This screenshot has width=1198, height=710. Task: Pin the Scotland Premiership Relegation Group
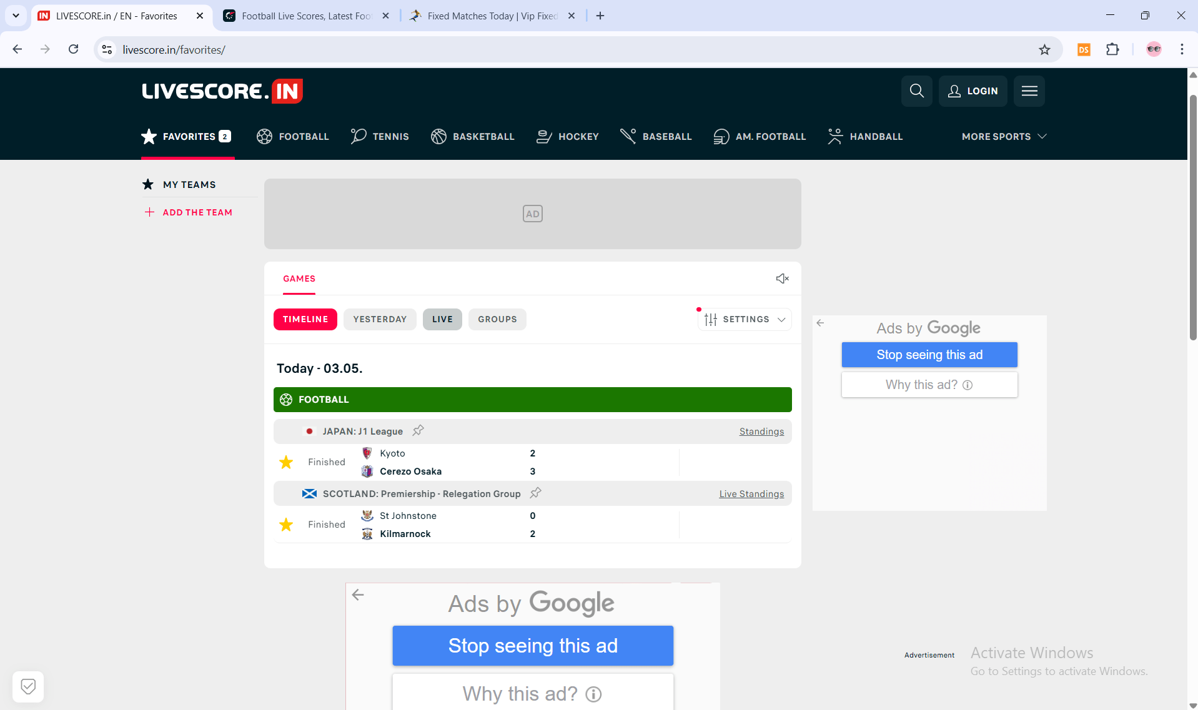click(x=535, y=493)
